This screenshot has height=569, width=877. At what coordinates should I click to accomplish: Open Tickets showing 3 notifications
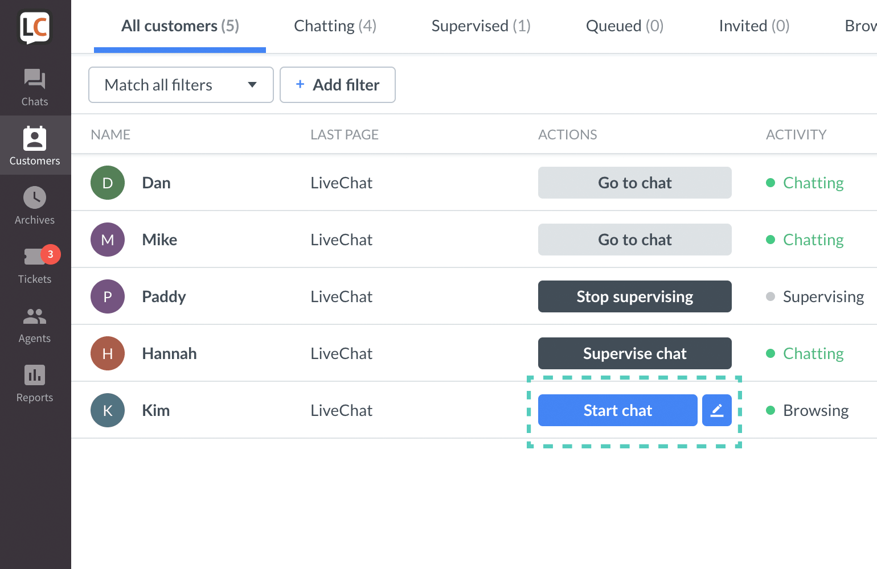35,265
